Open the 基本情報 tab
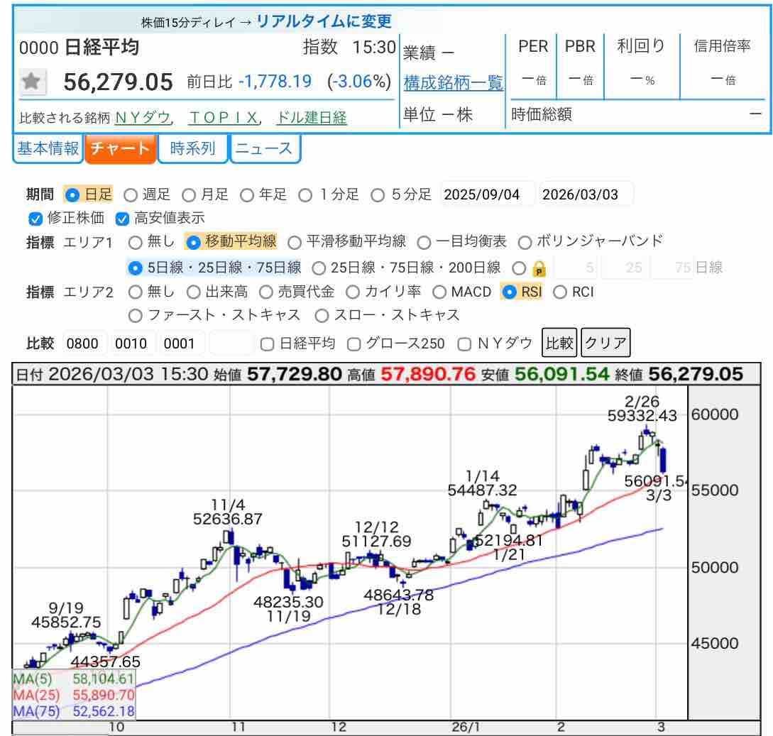Viewport: 773px width, 736px height. 48,148
